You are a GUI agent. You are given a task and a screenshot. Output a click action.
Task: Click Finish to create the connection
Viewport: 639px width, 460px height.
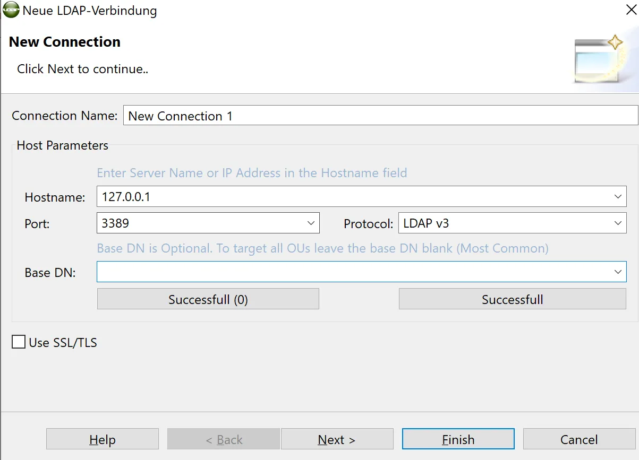click(x=458, y=439)
